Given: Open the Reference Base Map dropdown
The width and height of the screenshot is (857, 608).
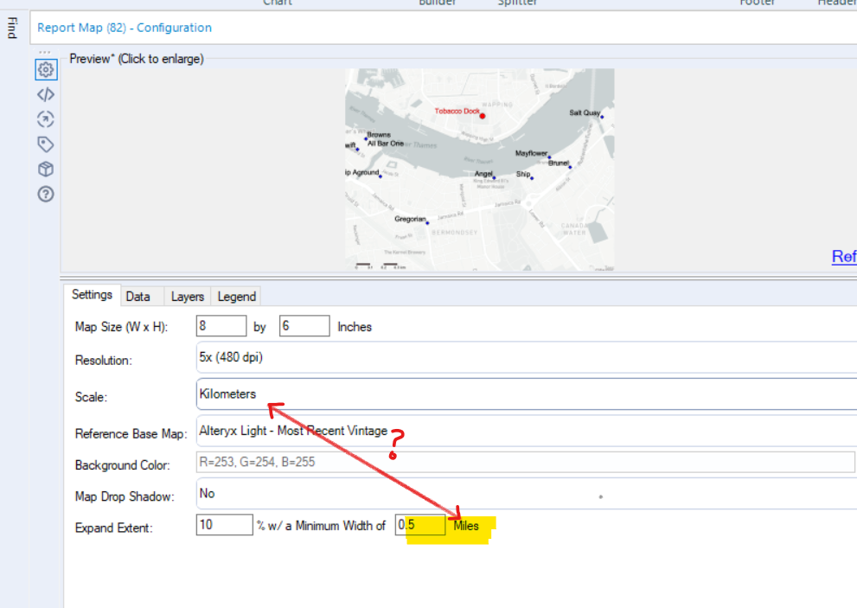Looking at the screenshot, I should click(527, 431).
